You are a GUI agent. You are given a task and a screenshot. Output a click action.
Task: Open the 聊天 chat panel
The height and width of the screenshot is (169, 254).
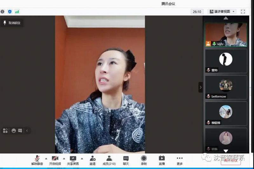coord(126,160)
